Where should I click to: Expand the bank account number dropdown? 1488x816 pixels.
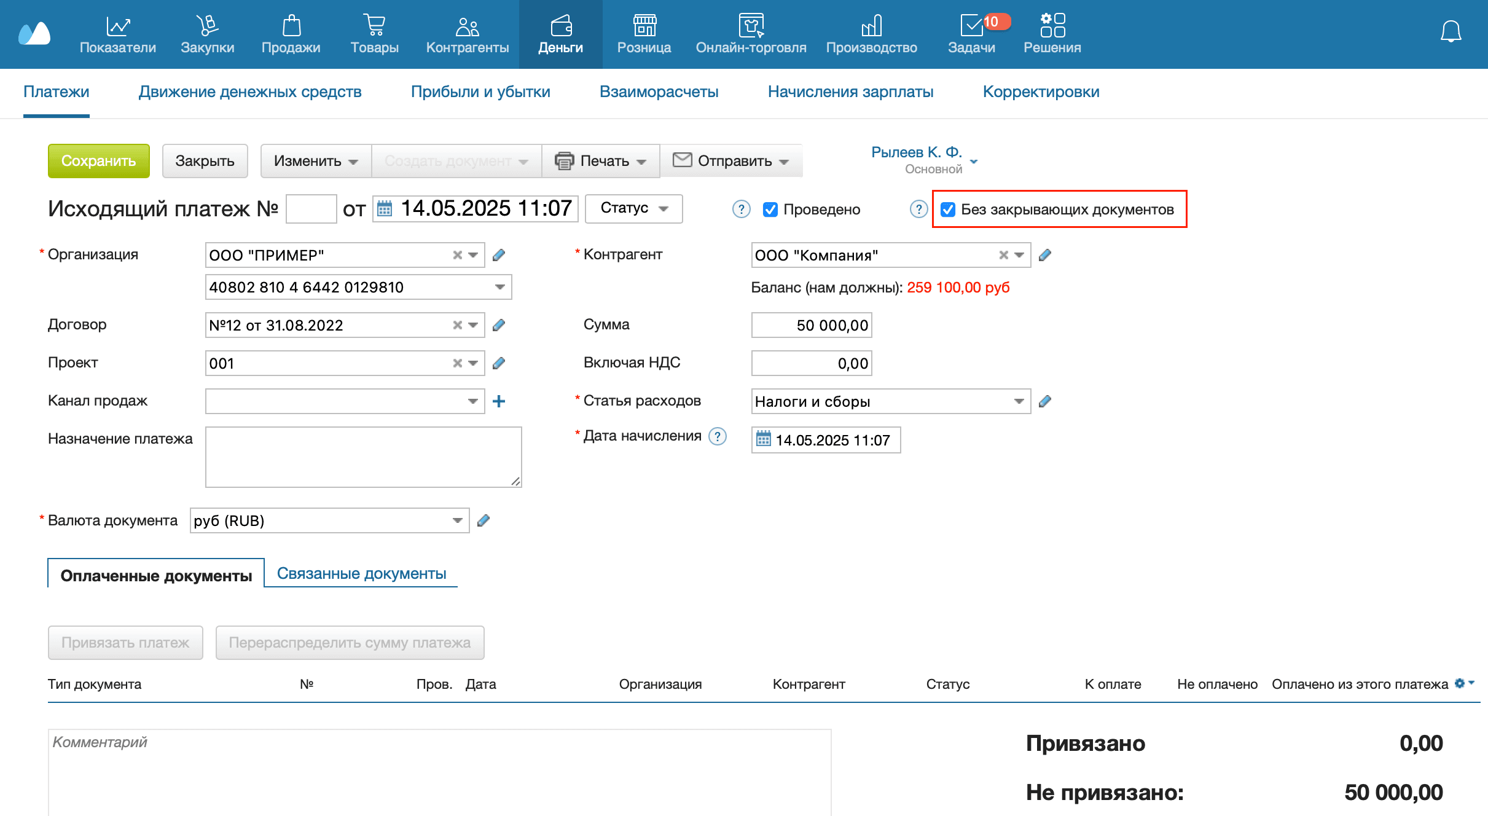[499, 287]
